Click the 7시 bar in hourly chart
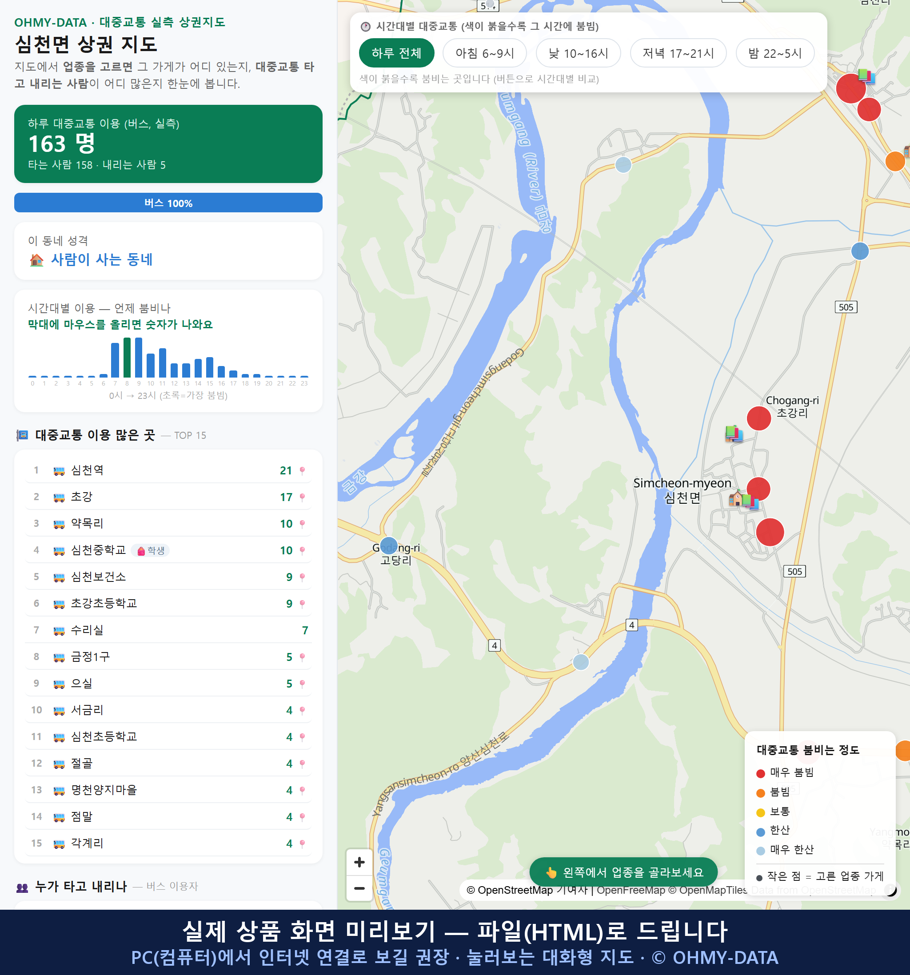This screenshot has width=910, height=975. click(x=115, y=360)
